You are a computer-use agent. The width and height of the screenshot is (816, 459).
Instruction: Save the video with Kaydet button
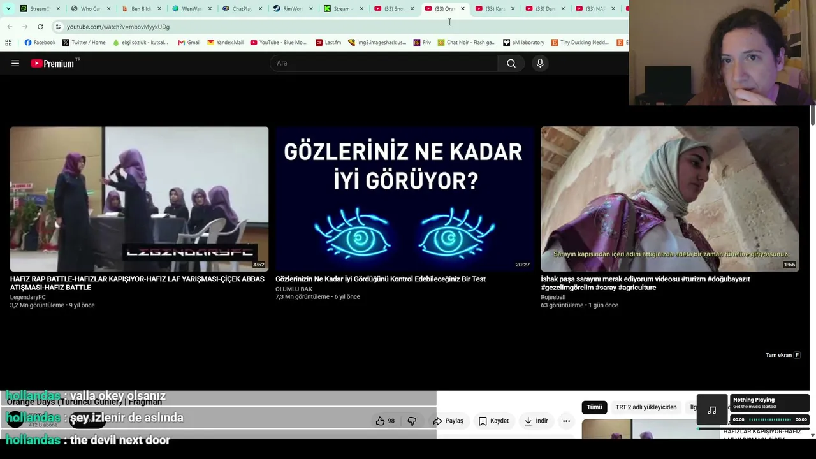[493, 421]
